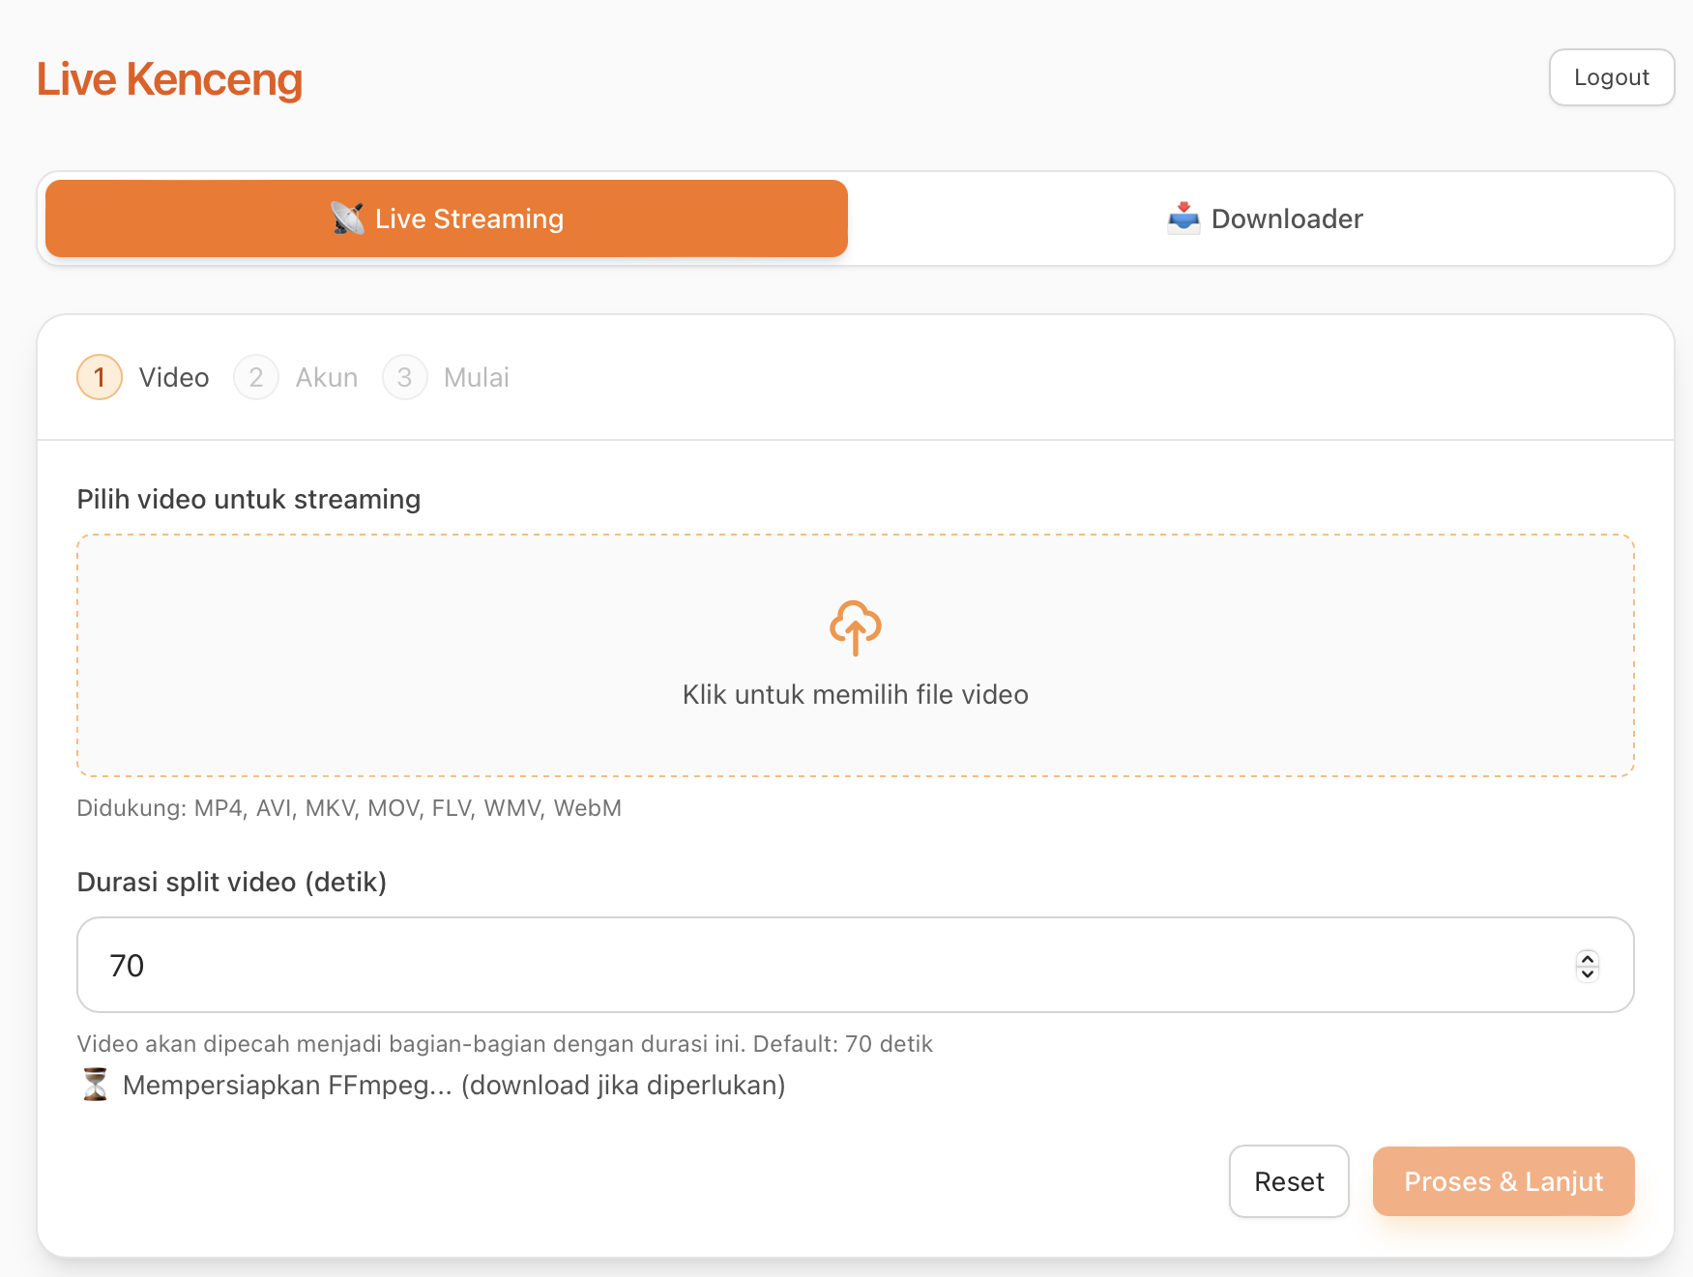This screenshot has width=1693, height=1277.
Task: Click the cloud upload icon
Action: coord(855,627)
